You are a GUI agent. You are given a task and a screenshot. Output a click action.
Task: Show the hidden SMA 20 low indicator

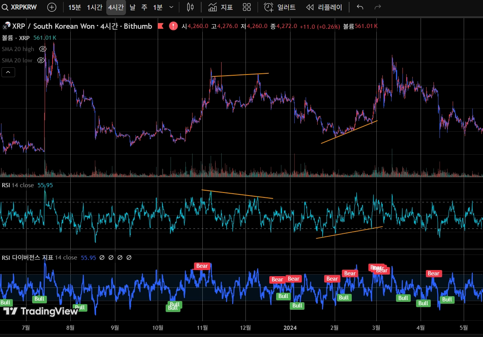tap(41, 61)
